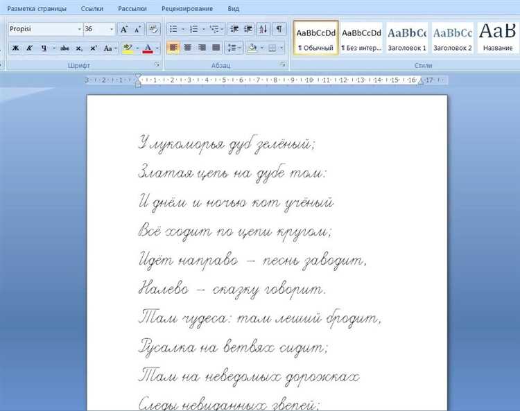Apply italic with the К button
The image size is (520, 411).
[x=29, y=49]
